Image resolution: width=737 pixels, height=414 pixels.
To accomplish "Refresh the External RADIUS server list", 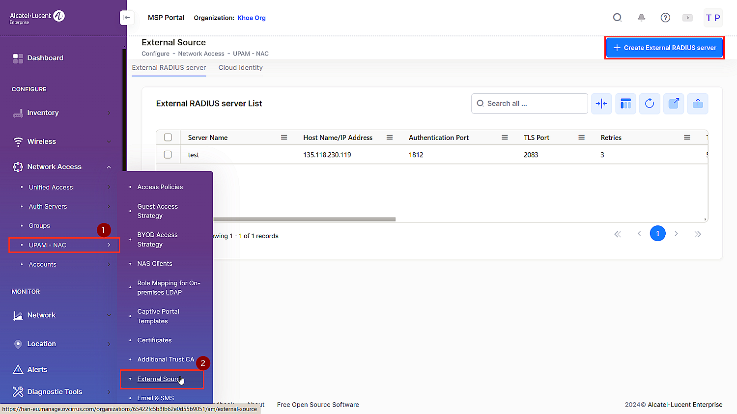I will click(x=650, y=104).
